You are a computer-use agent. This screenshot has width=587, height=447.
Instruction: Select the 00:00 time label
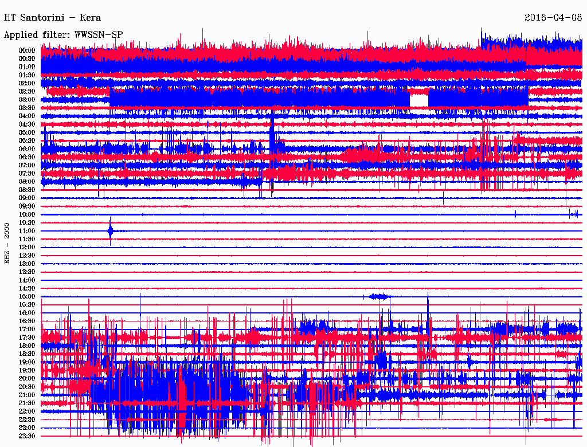coord(27,50)
